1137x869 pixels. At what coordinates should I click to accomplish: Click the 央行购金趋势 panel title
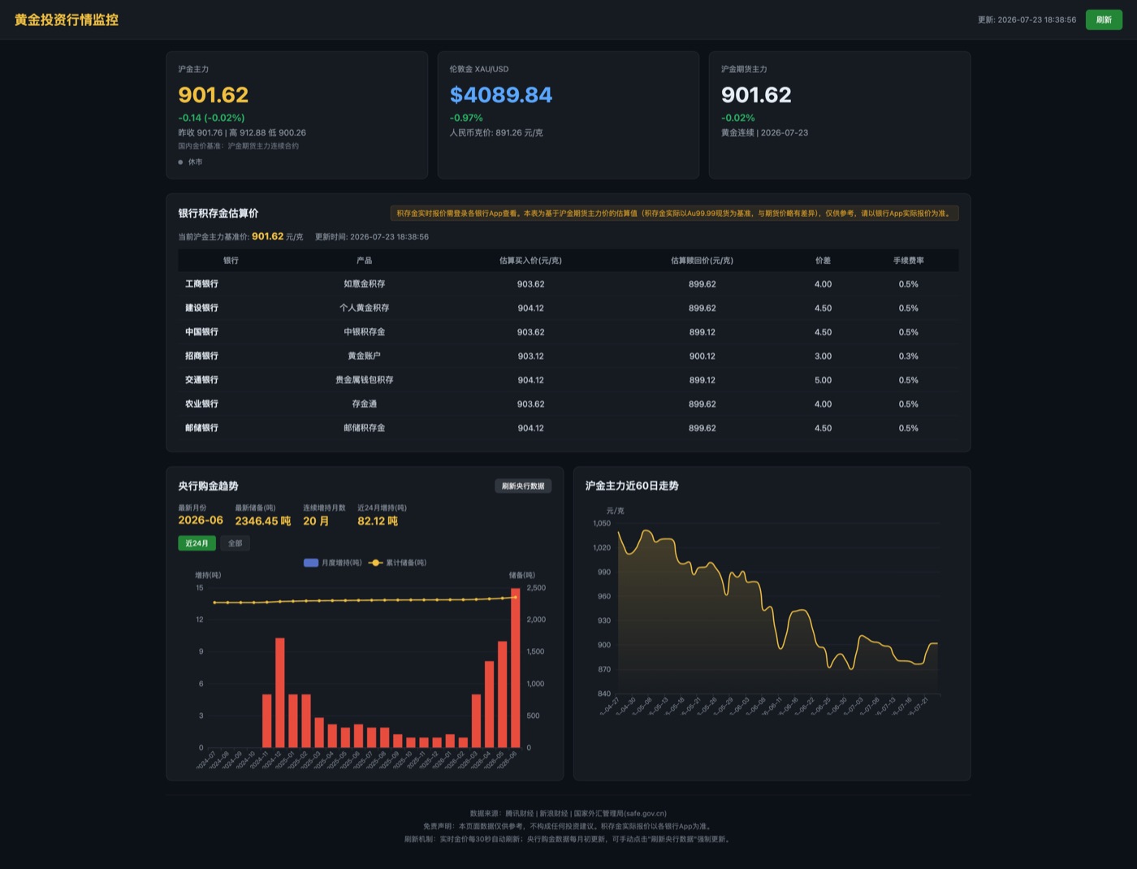(208, 486)
